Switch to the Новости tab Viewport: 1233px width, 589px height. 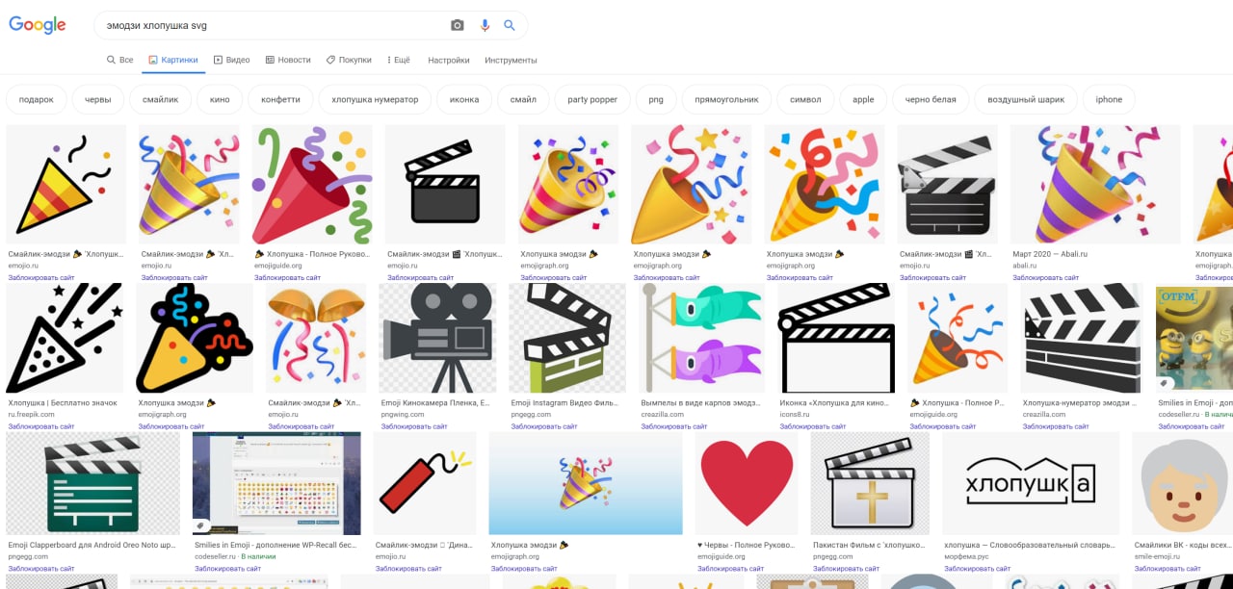click(x=288, y=60)
